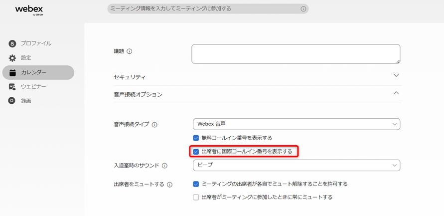The image size is (444, 216).
Task: Click the 録画 recording icon in the sidebar
Action: 11,101
